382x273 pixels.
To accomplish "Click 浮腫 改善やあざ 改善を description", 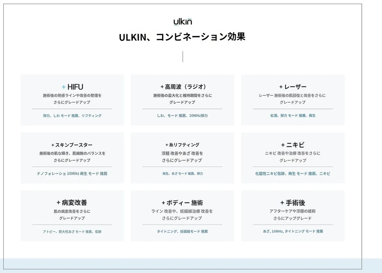I will 182,153.
